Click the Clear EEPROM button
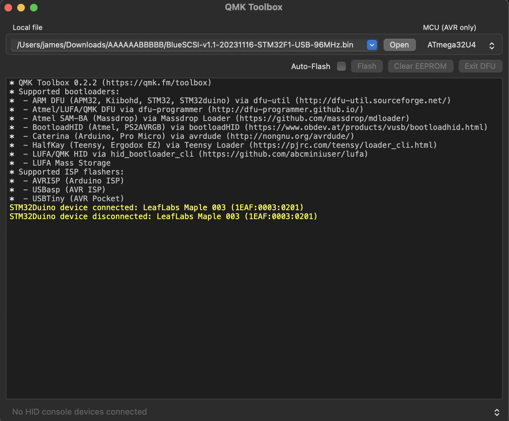The width and height of the screenshot is (509, 421). (x=420, y=66)
